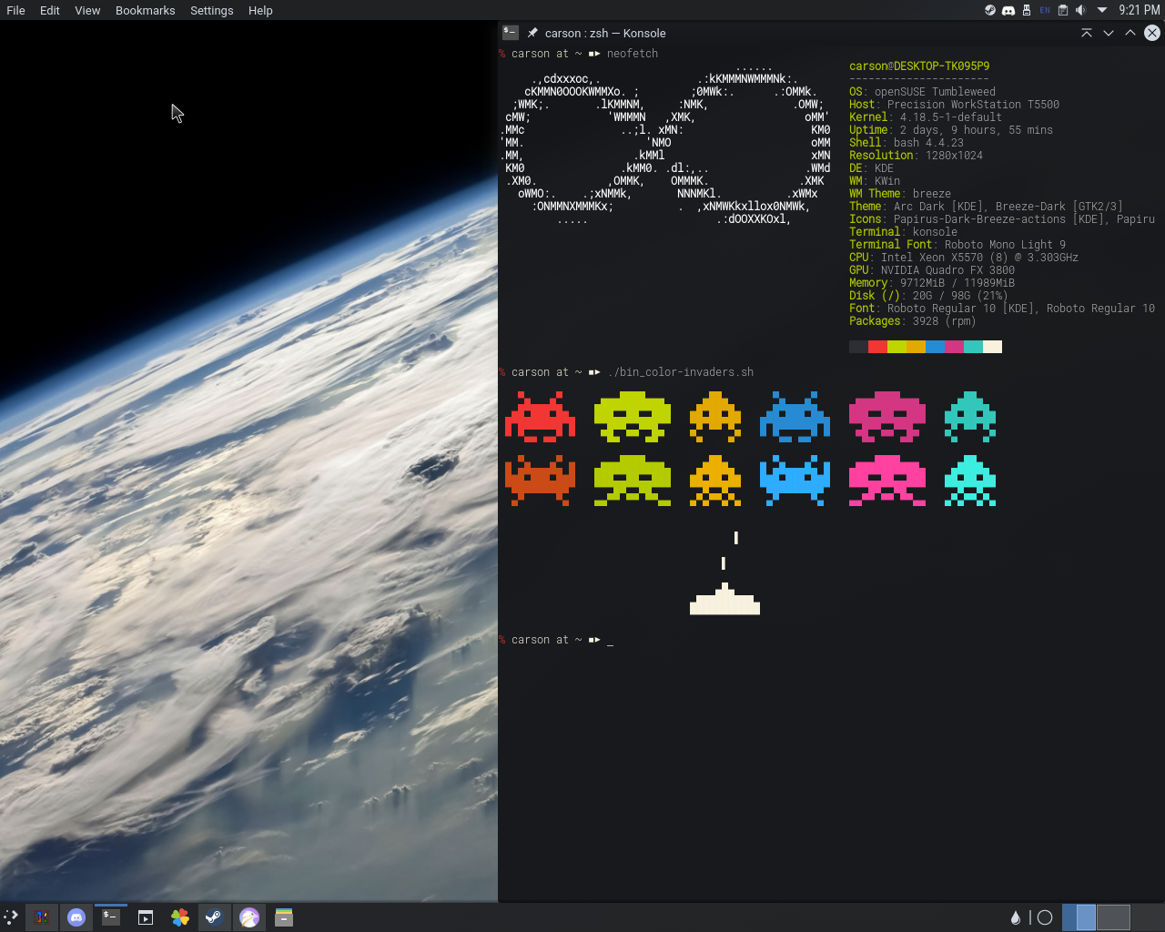Click the 'Shell: bash 4.4.23' line
Screen dimensions: 1165x932
click(x=907, y=143)
